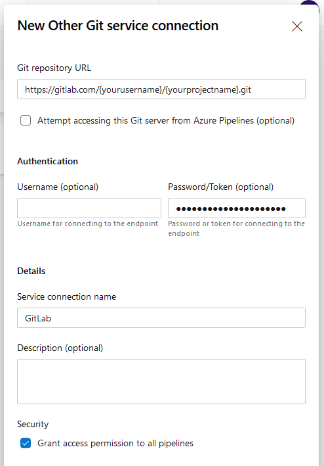
Task: Close the New Other Git service connection panel
Action: (x=296, y=26)
